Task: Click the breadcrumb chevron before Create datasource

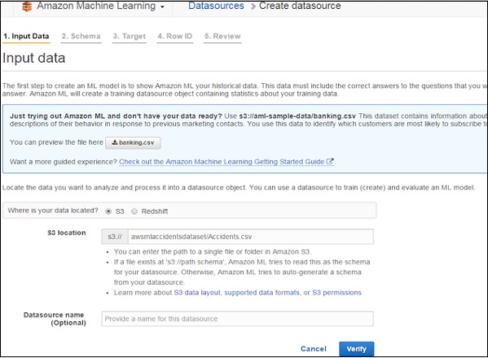Action: click(x=253, y=7)
